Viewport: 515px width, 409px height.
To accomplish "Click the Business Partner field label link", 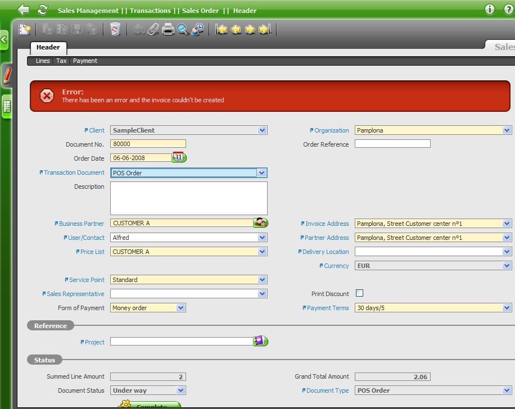I will coord(81,224).
